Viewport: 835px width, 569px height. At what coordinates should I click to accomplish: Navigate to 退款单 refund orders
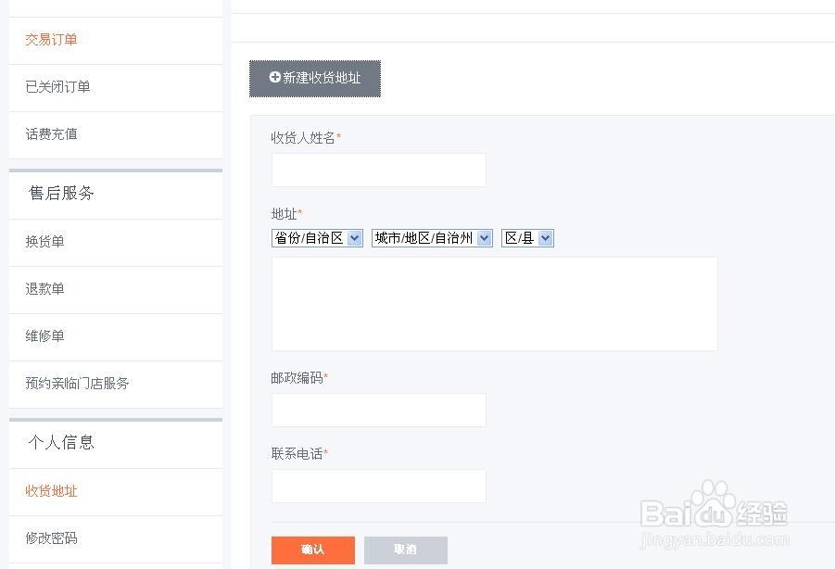coord(45,289)
